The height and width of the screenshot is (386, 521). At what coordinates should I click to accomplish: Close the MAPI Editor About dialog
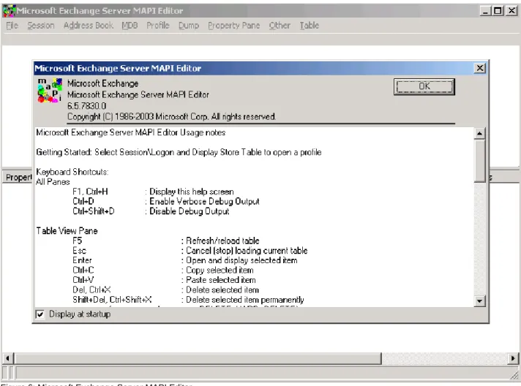tap(480, 68)
